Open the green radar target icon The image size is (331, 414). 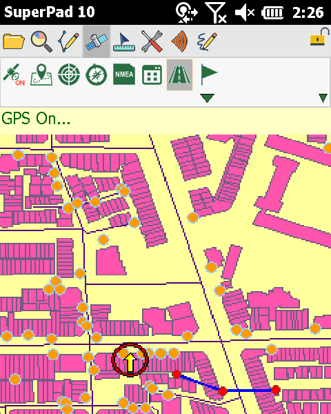(x=69, y=75)
